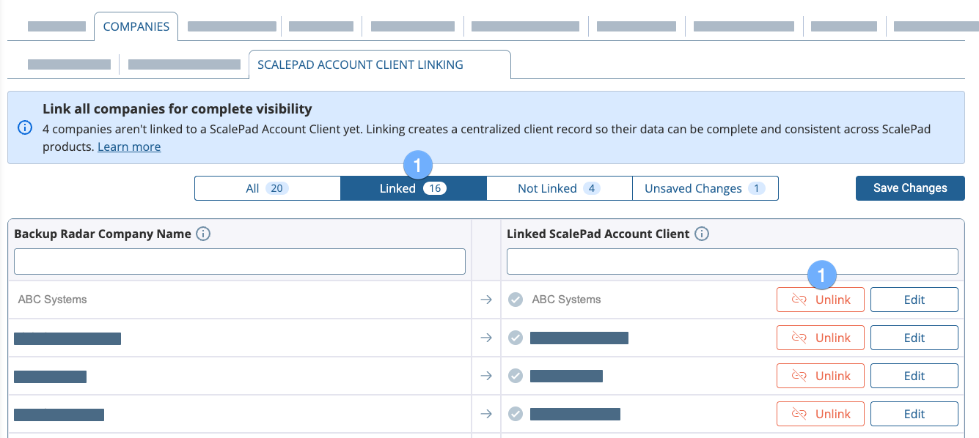The image size is (979, 438).
Task: Click the Backup Radar Company Name search field
Action: 240,261
